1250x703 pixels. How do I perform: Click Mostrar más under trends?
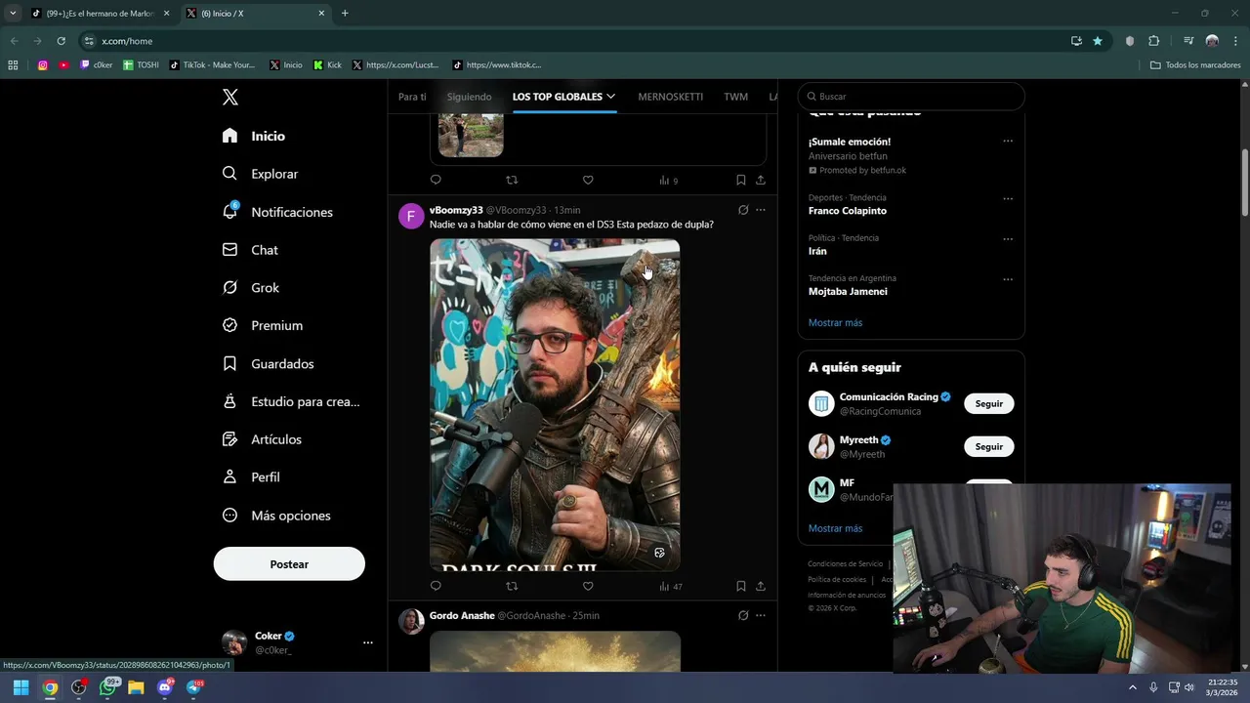pyautogui.click(x=835, y=323)
